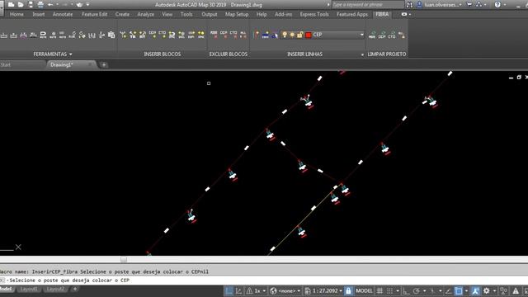Click the CEP insert block icon

(x=153, y=35)
